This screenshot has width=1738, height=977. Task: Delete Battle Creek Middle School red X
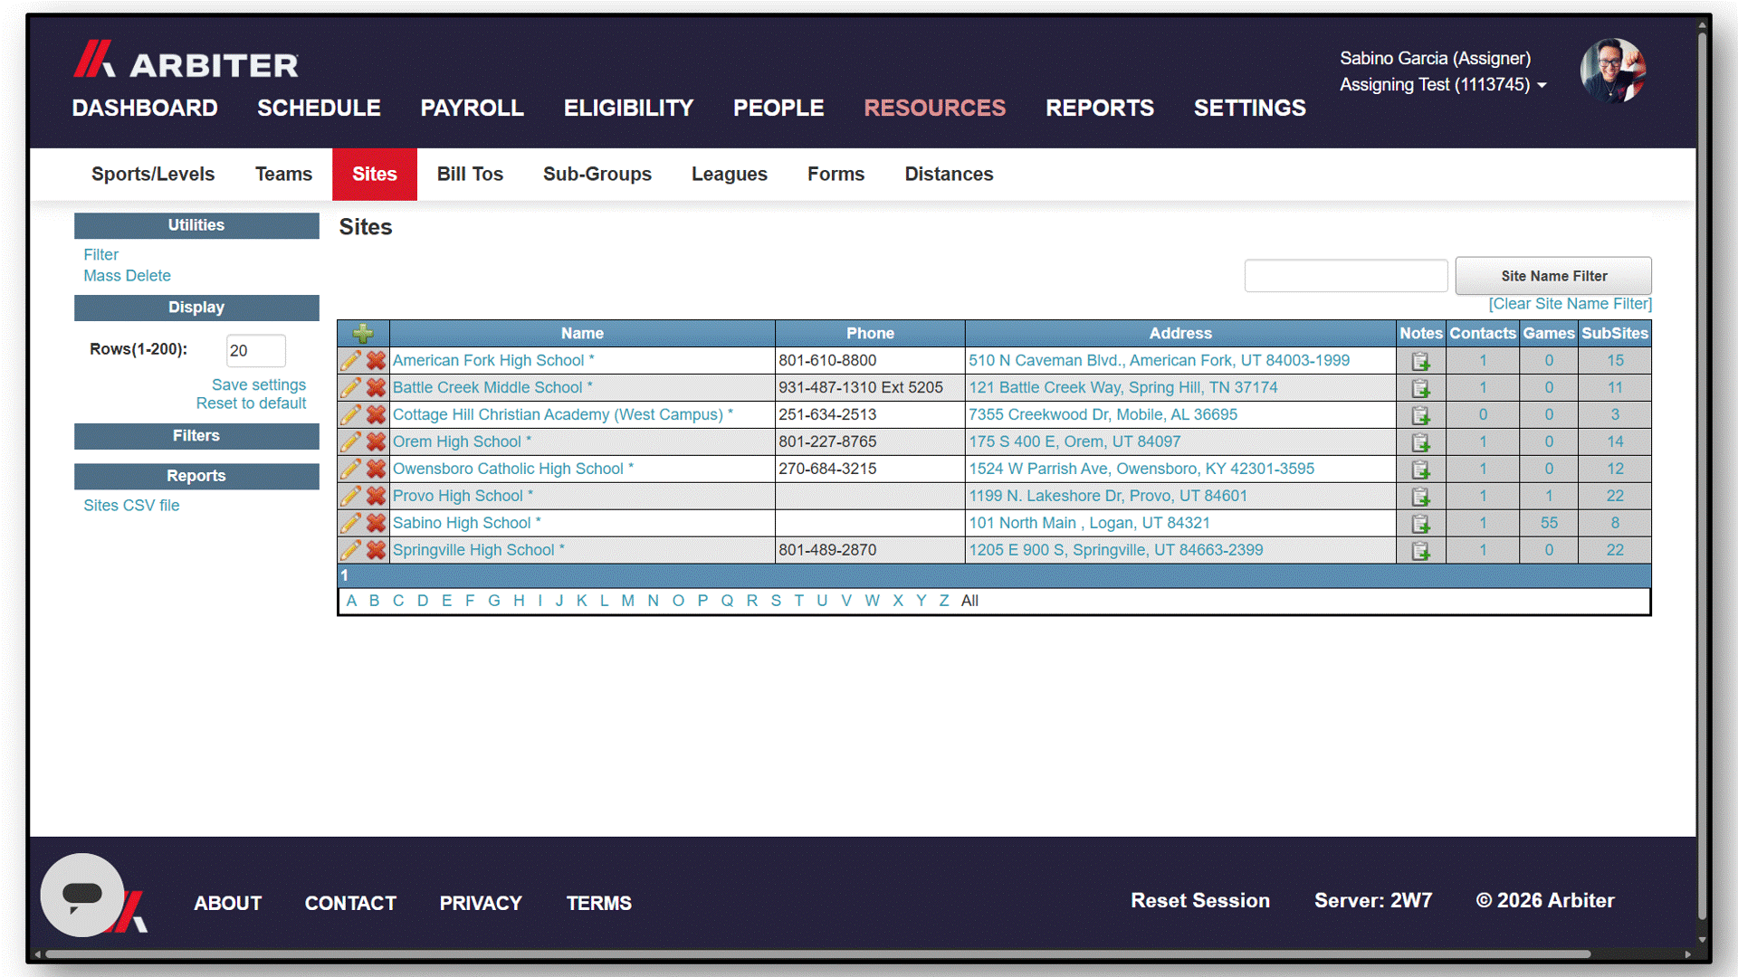[x=377, y=387]
